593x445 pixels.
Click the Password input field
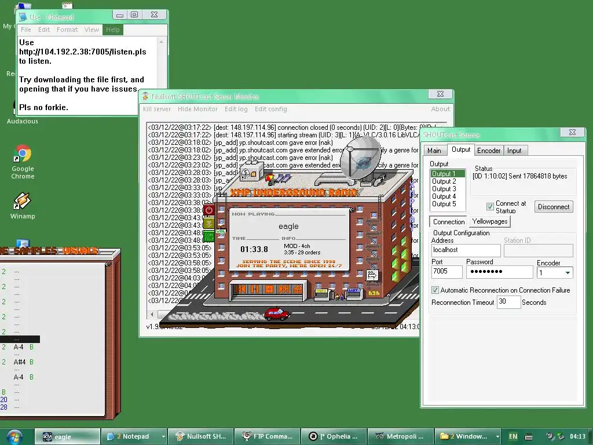click(x=499, y=272)
